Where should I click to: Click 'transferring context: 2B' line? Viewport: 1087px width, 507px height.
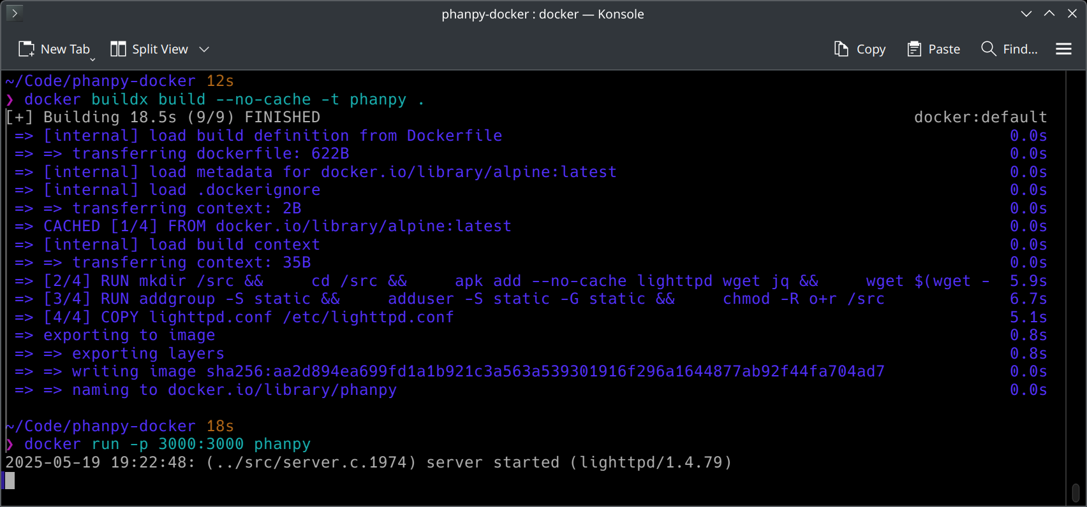[158, 208]
